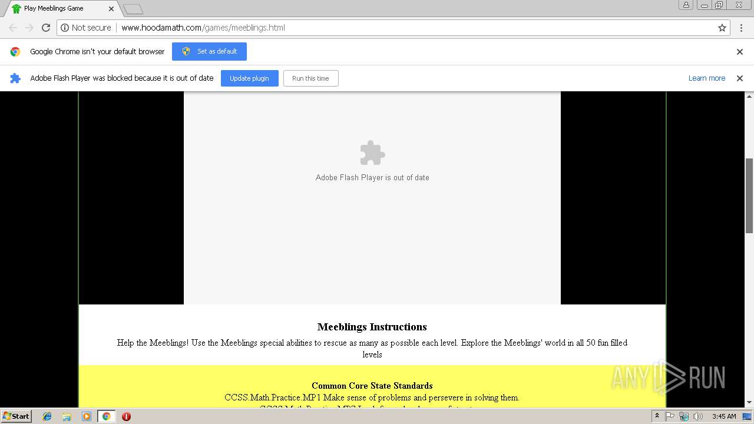Dismiss the Flash Player blocked bar
Viewport: 754px width, 424px height.
[x=740, y=78]
